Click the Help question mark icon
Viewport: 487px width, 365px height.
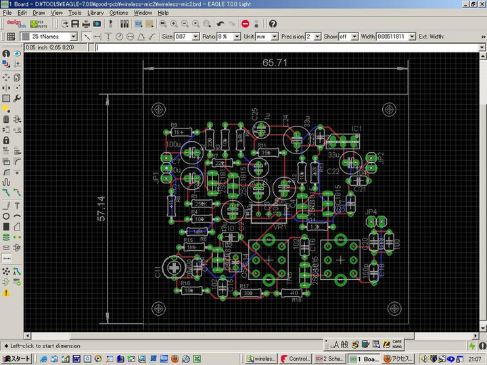(273, 24)
